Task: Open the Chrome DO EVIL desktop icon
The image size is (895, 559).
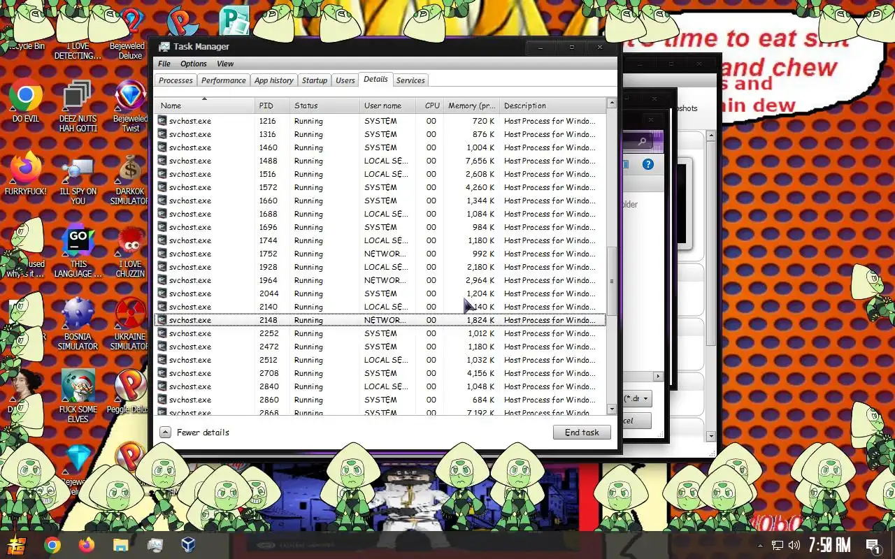Action: pos(26,101)
